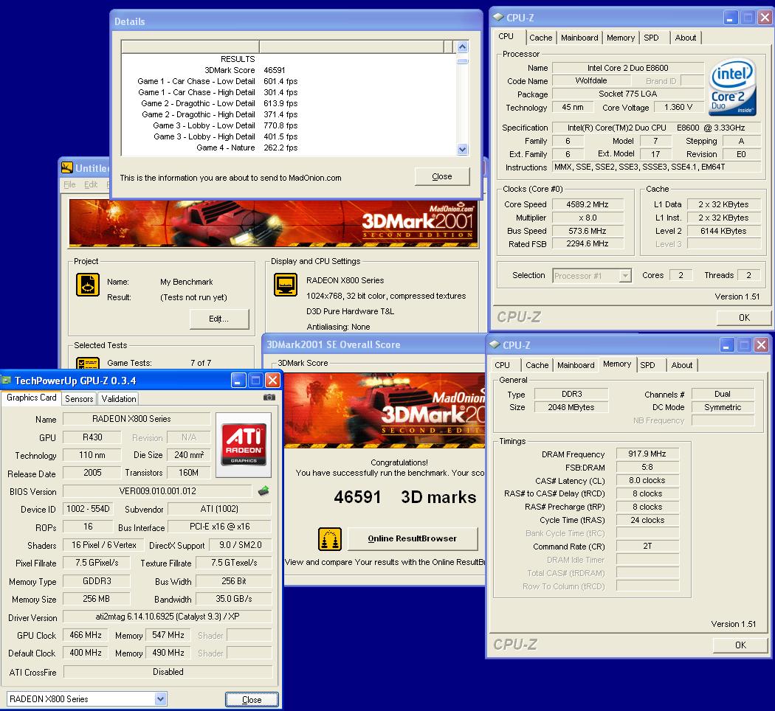This screenshot has width=775, height=711.
Task: Open About tab in top CPU-Z window
Action: point(686,38)
